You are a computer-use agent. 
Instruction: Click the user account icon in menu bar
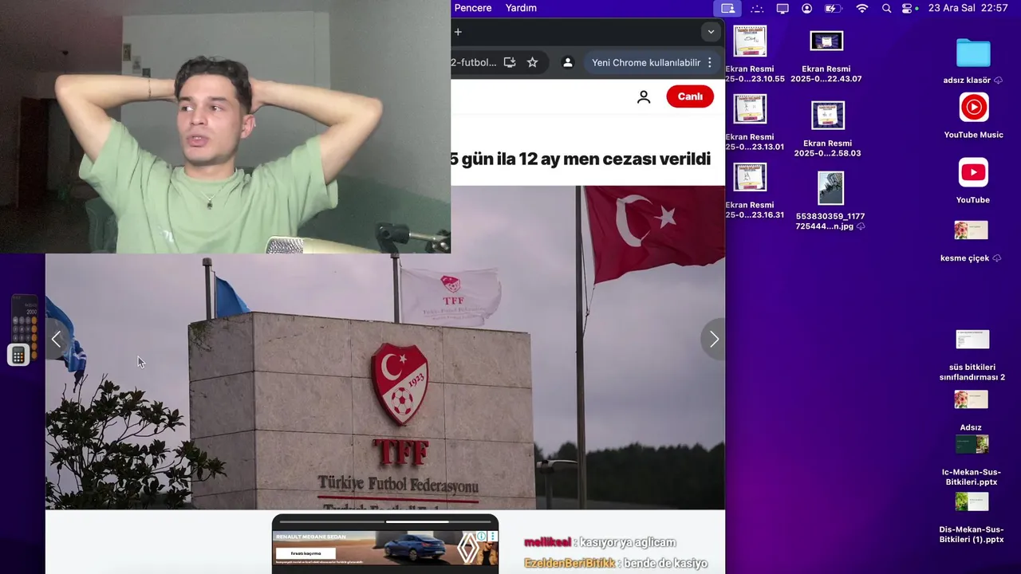(x=807, y=8)
